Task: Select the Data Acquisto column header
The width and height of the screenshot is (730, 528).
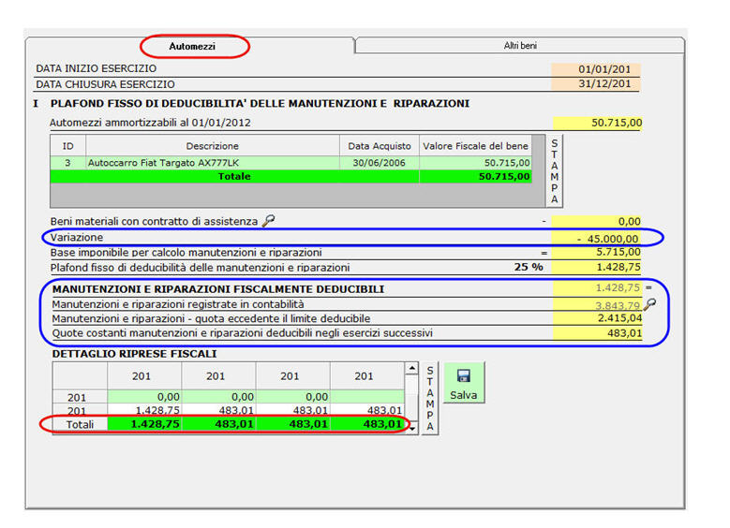Action: coord(379,146)
